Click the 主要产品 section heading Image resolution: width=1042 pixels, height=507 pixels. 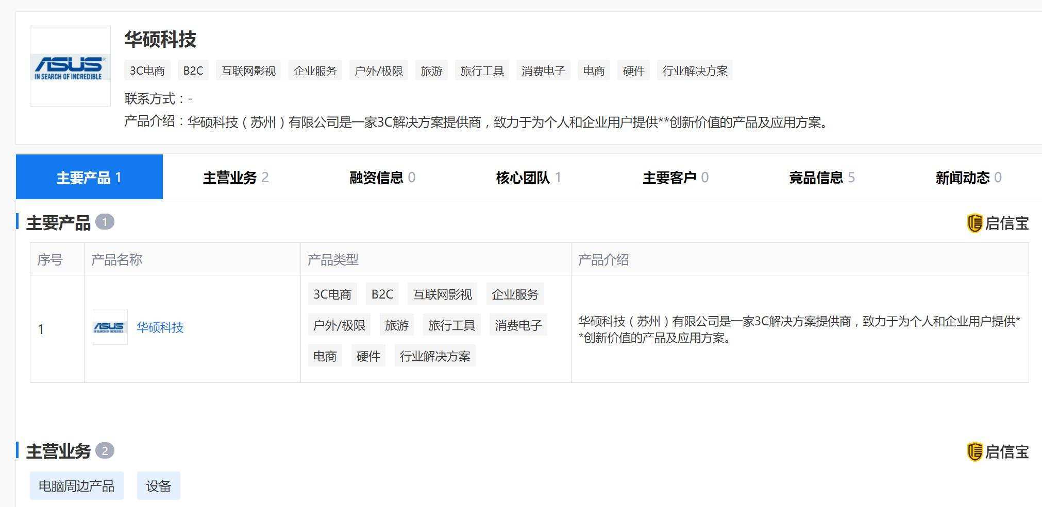pos(58,223)
